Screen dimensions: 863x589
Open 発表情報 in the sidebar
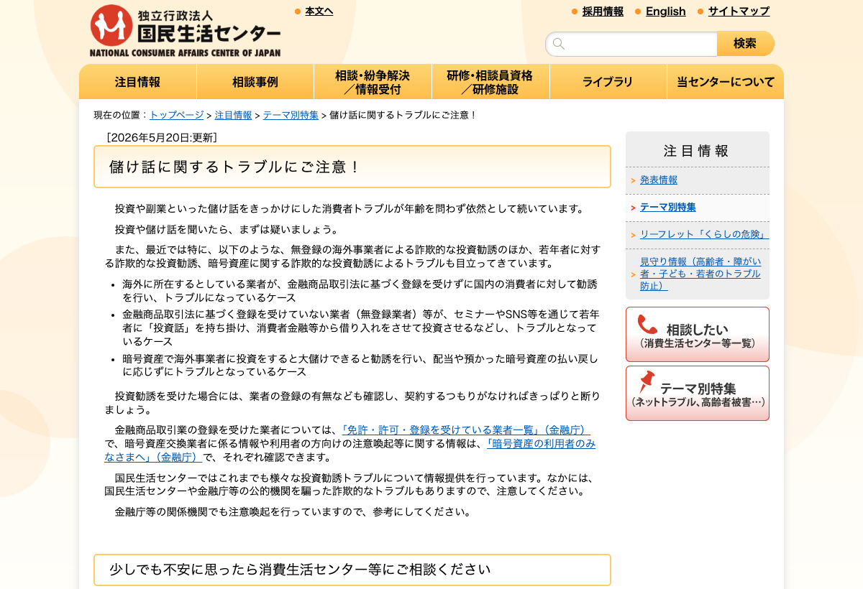point(659,180)
